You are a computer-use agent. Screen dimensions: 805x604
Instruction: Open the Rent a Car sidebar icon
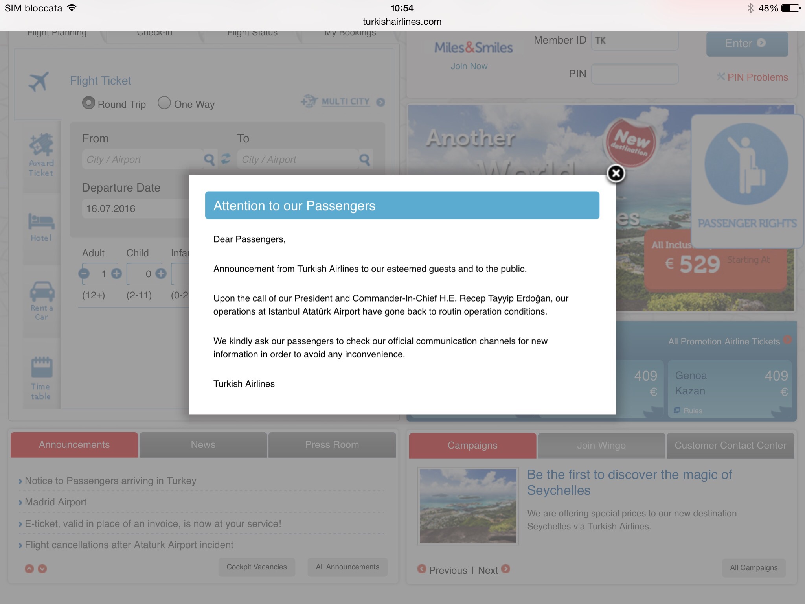point(42,301)
